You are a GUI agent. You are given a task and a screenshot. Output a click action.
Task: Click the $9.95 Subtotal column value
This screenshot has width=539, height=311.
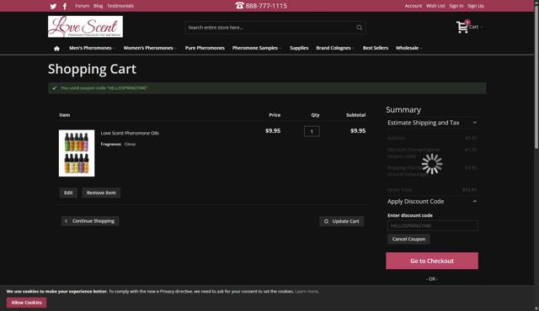point(358,130)
